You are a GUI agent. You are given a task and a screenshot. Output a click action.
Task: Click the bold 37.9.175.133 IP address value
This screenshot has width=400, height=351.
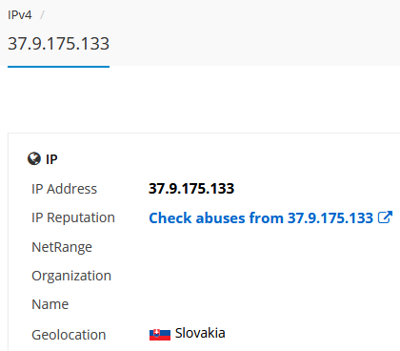pos(191,189)
